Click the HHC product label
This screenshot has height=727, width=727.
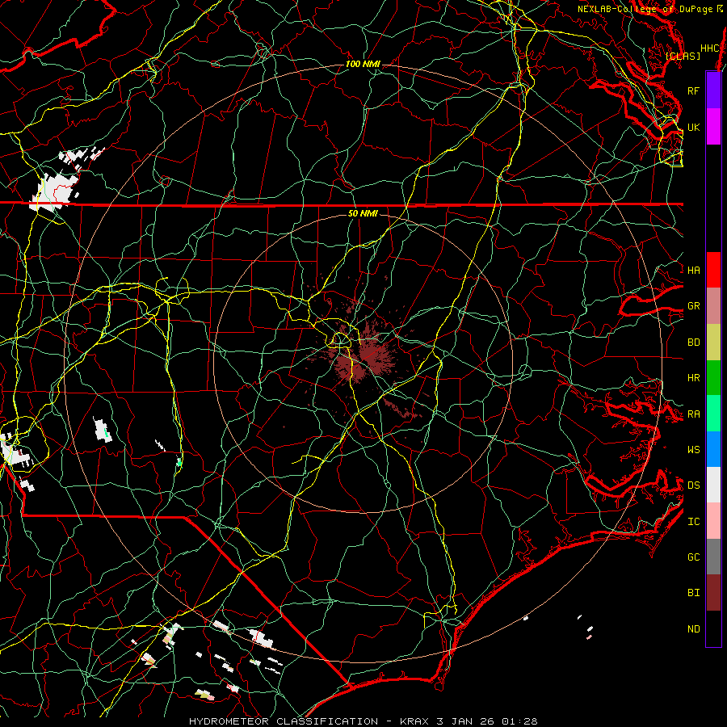[710, 48]
